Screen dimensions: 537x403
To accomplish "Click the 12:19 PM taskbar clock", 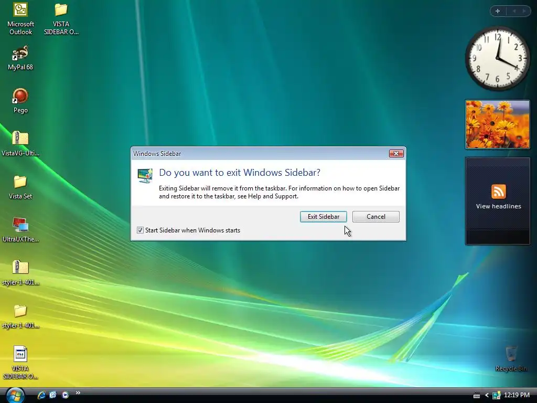I will coord(517,395).
